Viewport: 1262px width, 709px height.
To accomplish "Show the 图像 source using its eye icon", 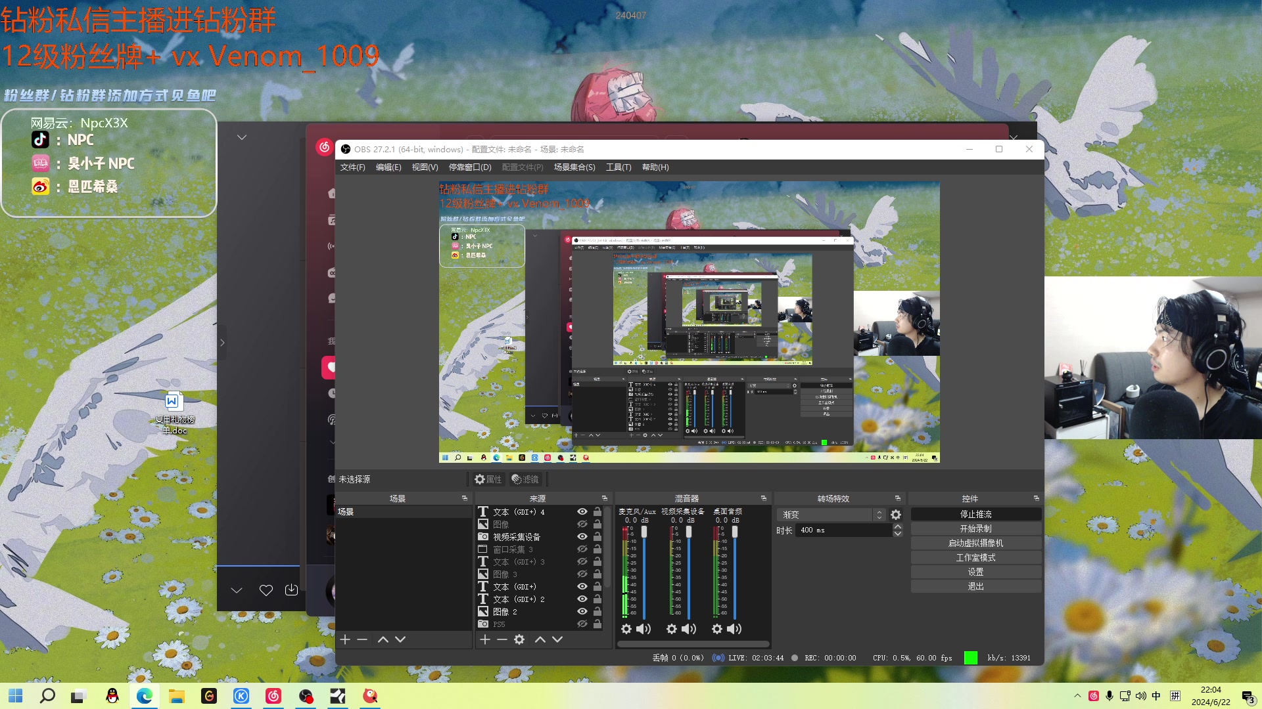I will click(x=582, y=524).
